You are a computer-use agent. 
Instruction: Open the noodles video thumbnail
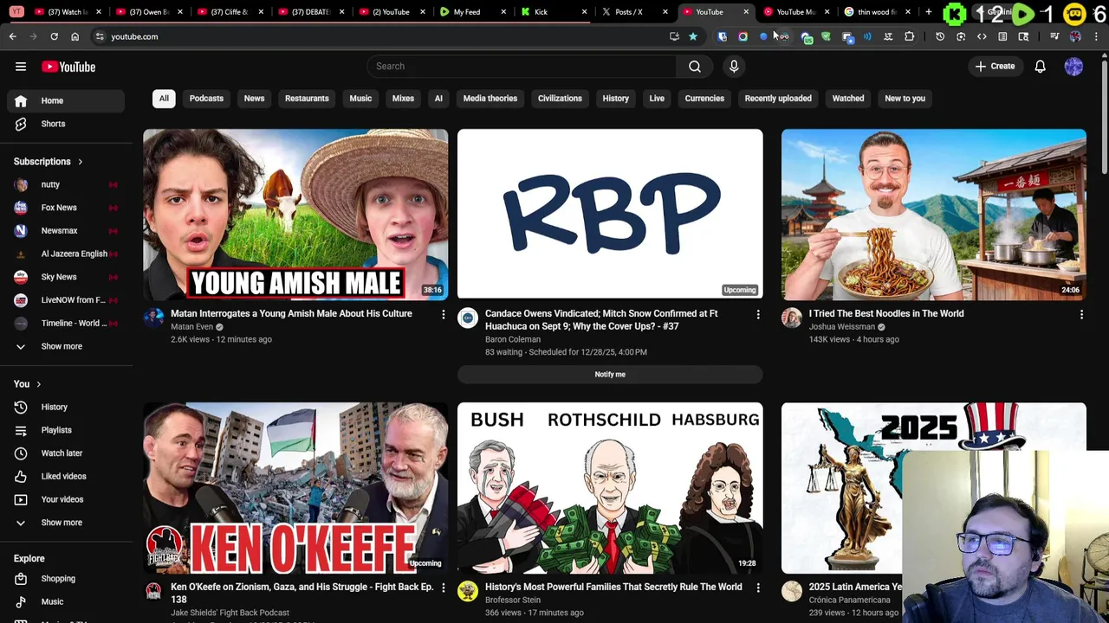934,215
